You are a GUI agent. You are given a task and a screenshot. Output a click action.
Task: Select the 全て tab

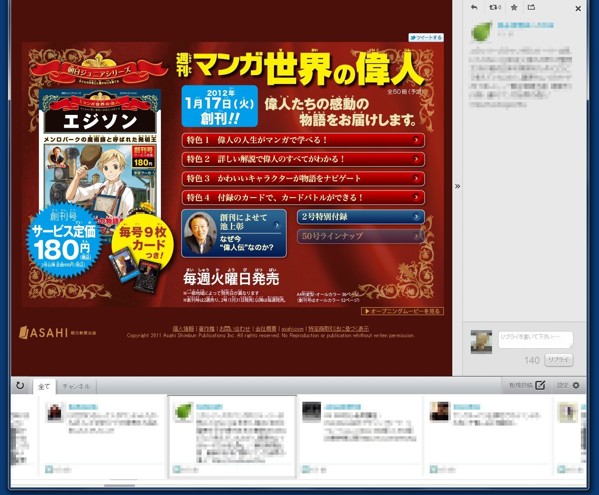44,386
